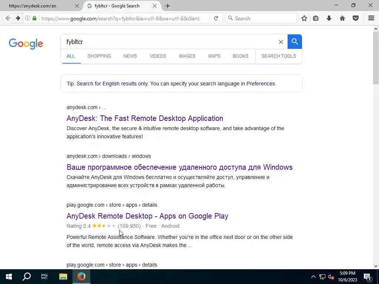Open SEARCH TOOLS options

279,56
